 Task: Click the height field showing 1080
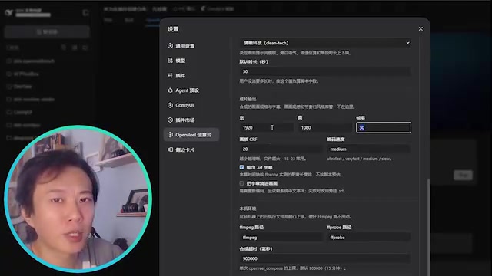click(324, 127)
